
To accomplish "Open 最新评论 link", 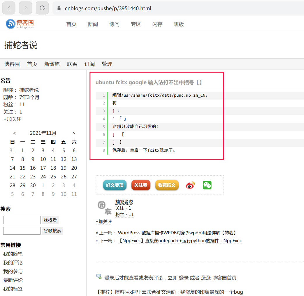I will [x=13, y=280].
